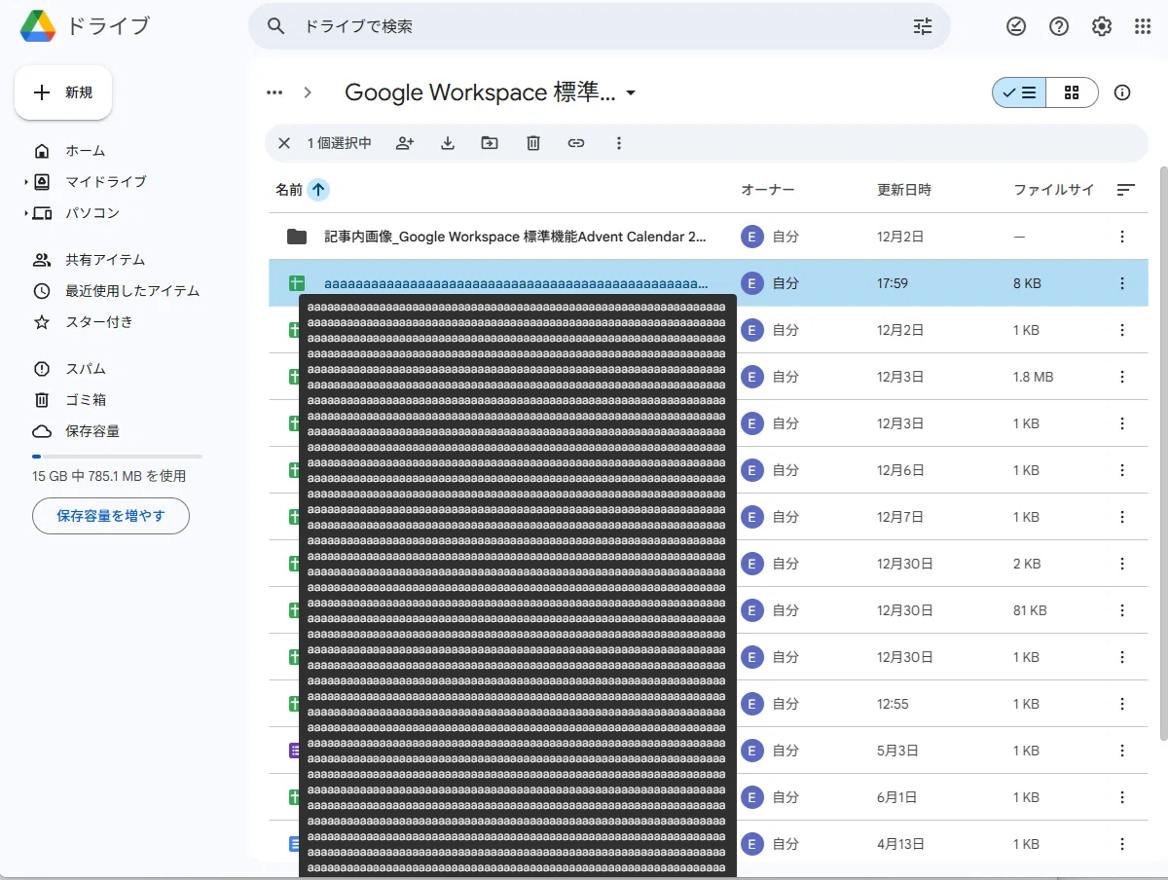
Task: Share selected file with people icon
Action: pyautogui.click(x=405, y=143)
